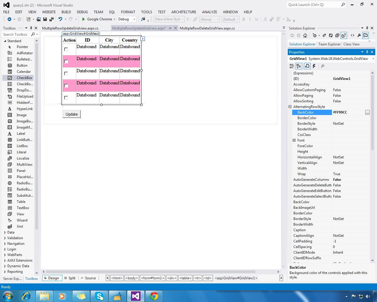
Task: Check the checkbox in the third GridView row
Action: pyautogui.click(x=66, y=73)
